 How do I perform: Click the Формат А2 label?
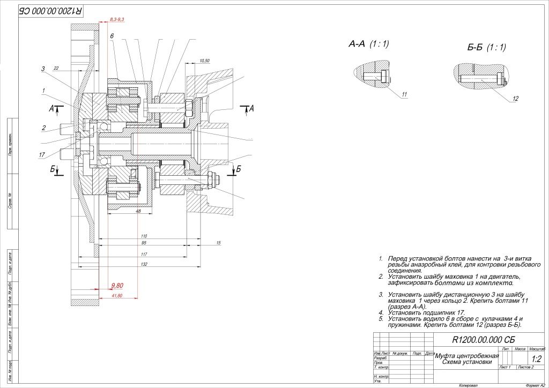[535, 385]
